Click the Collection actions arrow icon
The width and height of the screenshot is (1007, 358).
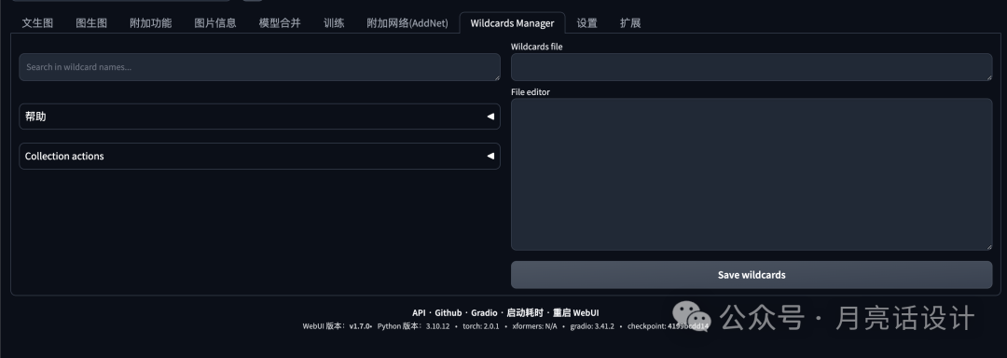point(490,156)
